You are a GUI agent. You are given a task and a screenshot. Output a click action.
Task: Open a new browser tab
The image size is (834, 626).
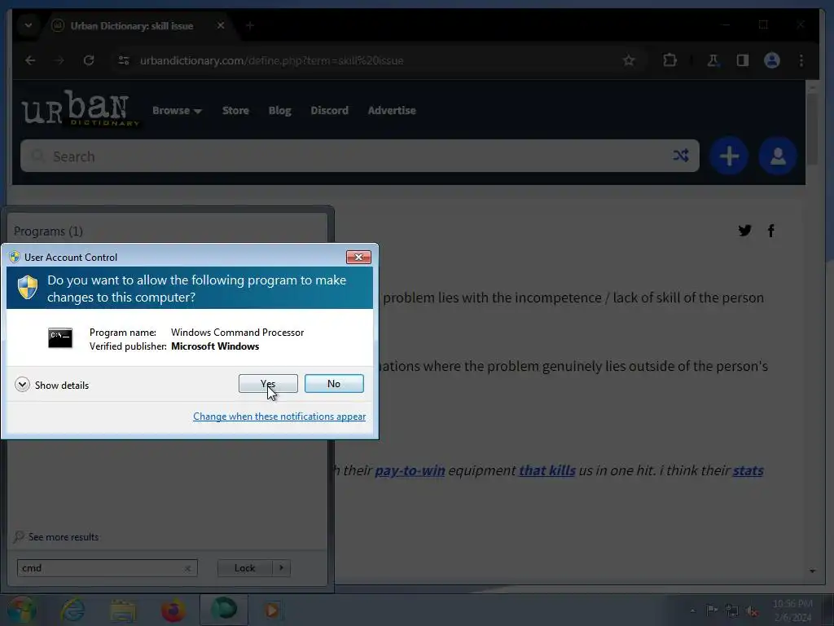click(250, 25)
